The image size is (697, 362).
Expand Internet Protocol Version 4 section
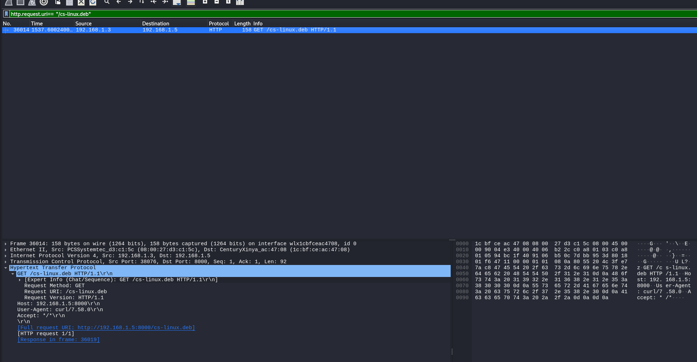point(6,256)
